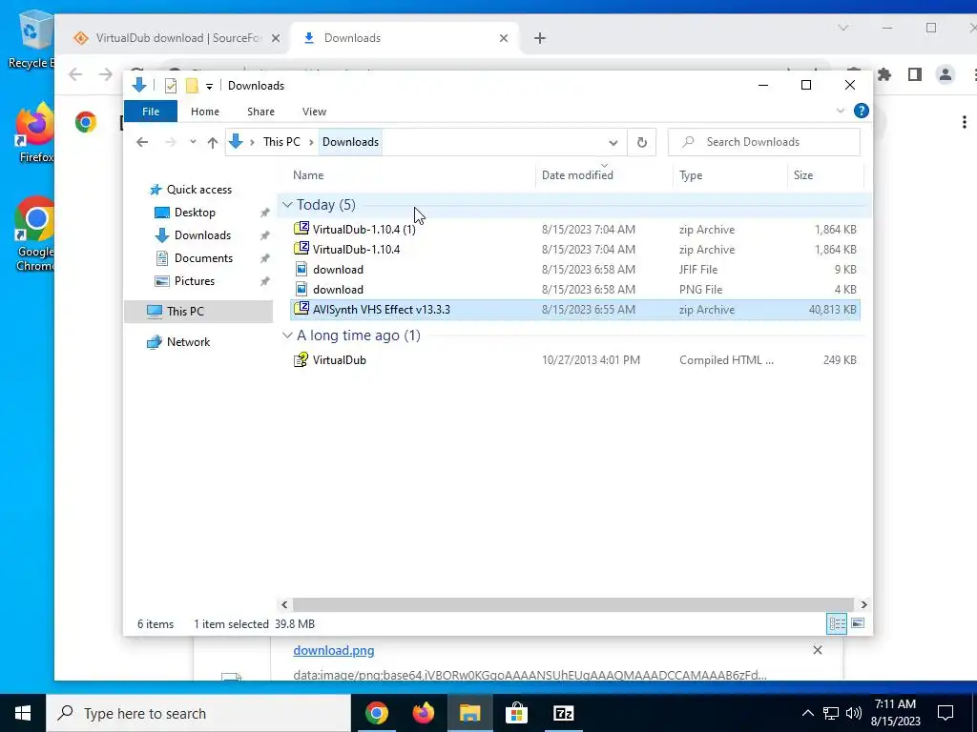This screenshot has width=977, height=732.
Task: Open the notification center icon
Action: (x=946, y=713)
